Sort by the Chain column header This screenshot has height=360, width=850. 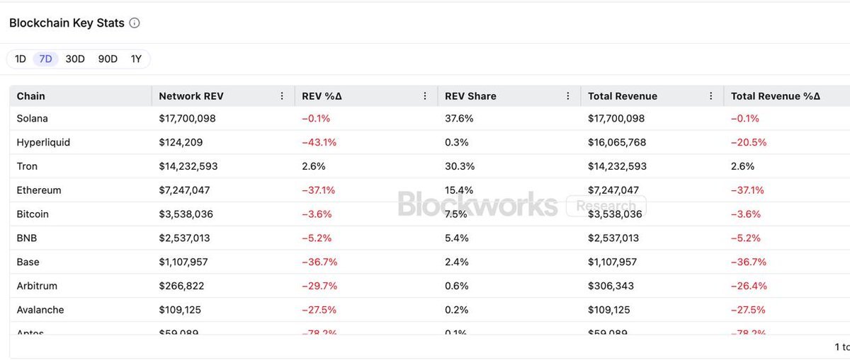[x=31, y=96]
